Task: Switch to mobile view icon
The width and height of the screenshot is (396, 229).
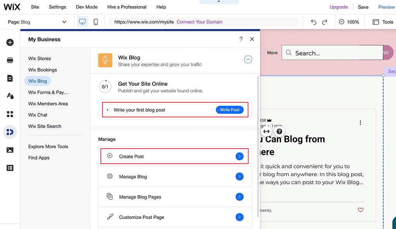Action: coord(96,22)
